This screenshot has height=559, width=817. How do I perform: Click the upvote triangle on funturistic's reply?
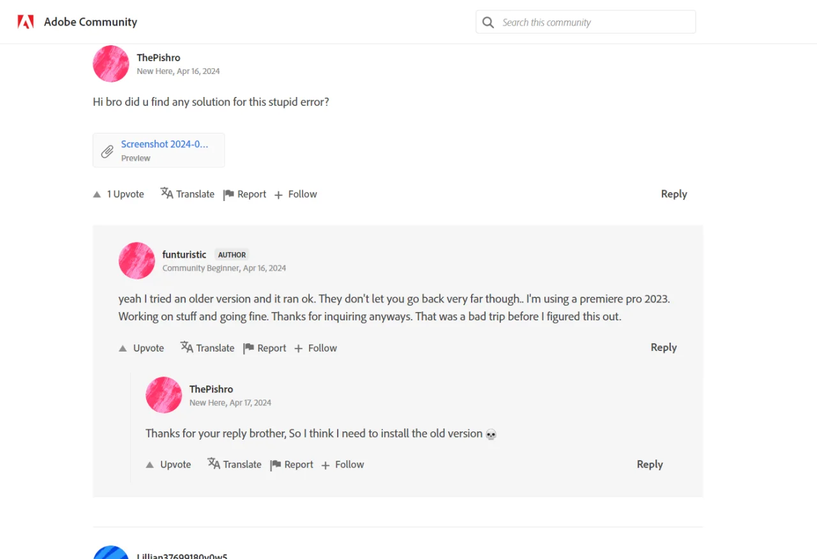click(123, 348)
